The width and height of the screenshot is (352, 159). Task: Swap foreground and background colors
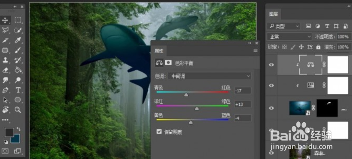(x=18, y=129)
